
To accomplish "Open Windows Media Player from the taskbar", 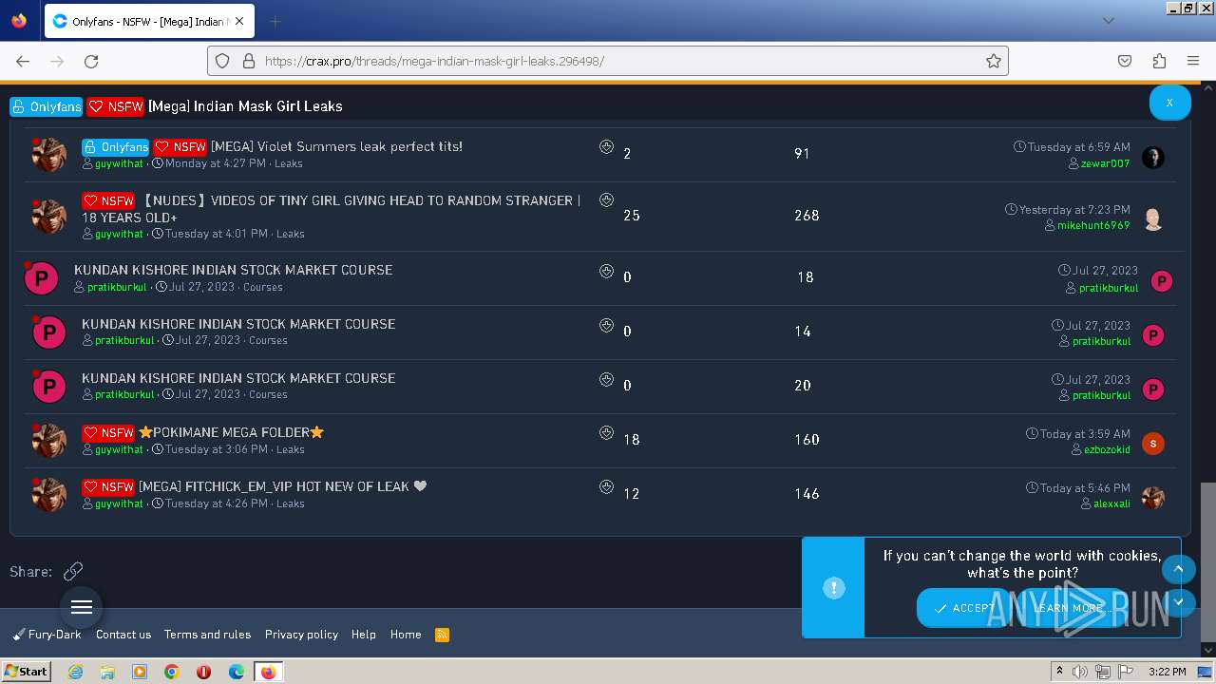I will click(x=140, y=672).
